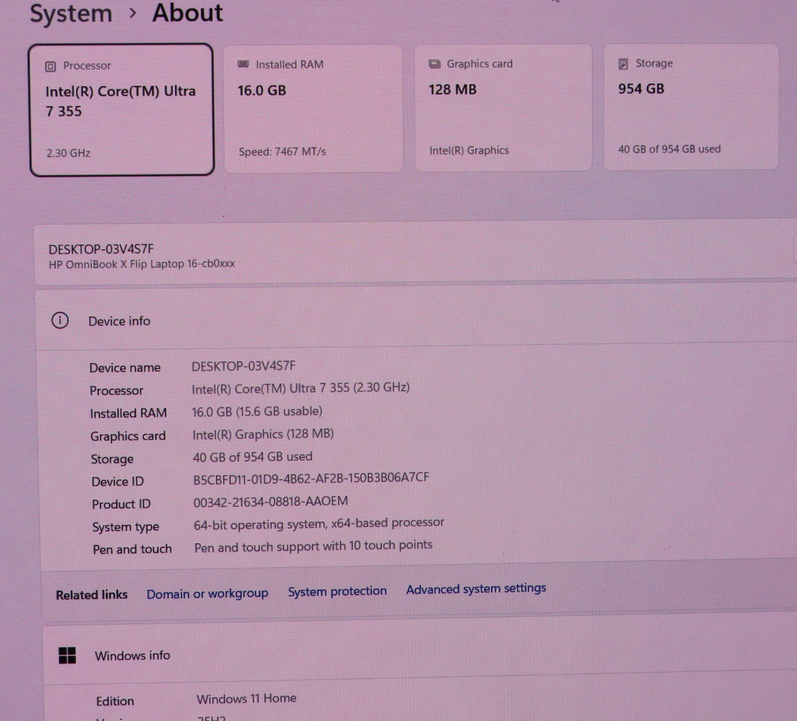Click the Windows logo icon
This screenshot has height=721, width=797.
click(x=67, y=655)
